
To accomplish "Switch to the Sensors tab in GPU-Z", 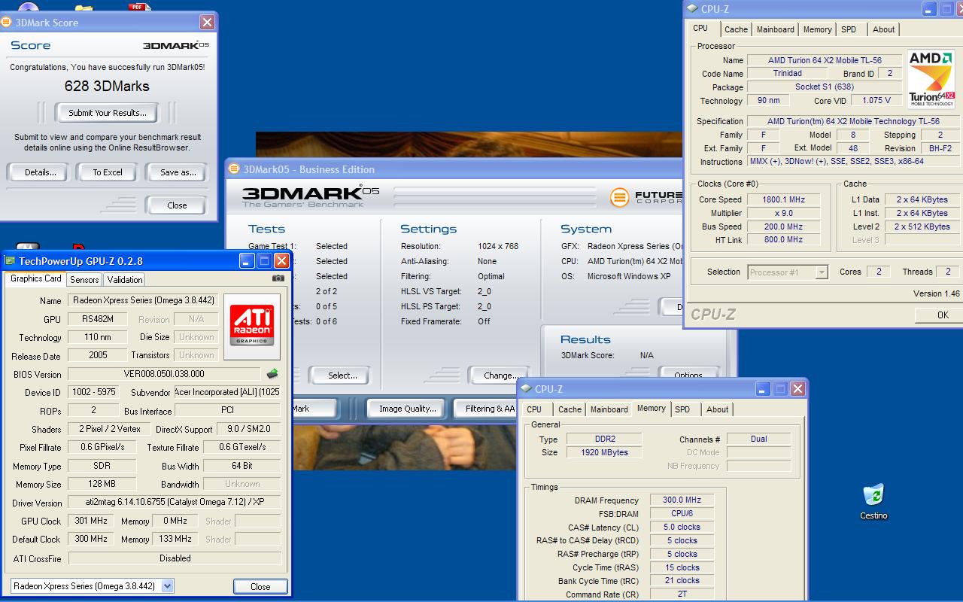I will pos(84,279).
